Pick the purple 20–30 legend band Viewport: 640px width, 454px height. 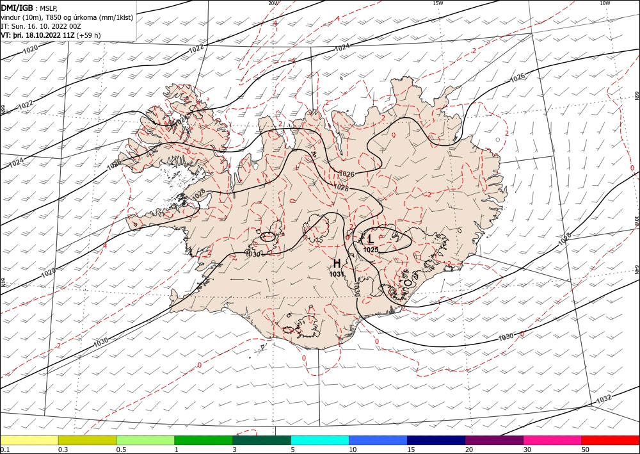click(494, 440)
